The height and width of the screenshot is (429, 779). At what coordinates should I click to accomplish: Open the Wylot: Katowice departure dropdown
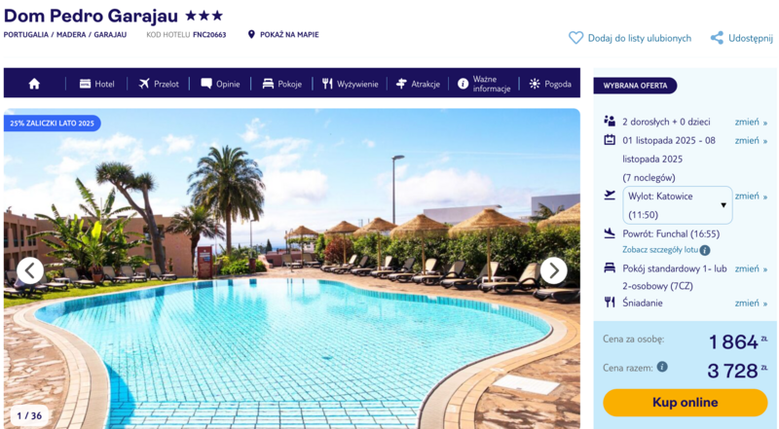pos(677,205)
